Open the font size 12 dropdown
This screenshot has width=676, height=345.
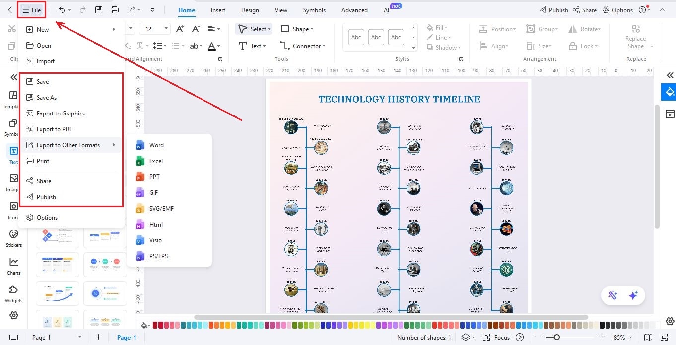click(x=166, y=29)
